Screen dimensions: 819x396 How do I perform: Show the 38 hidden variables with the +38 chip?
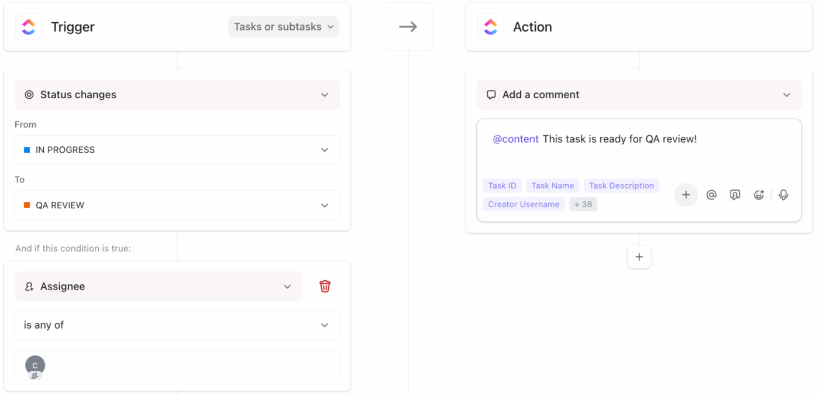[x=583, y=204]
